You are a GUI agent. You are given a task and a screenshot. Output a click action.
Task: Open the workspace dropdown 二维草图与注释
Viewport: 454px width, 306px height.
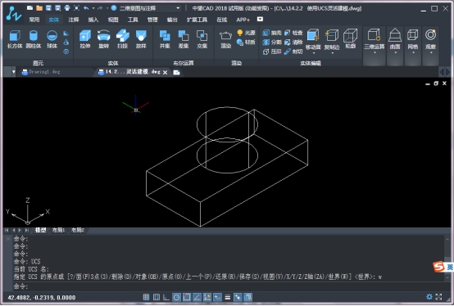pos(150,8)
